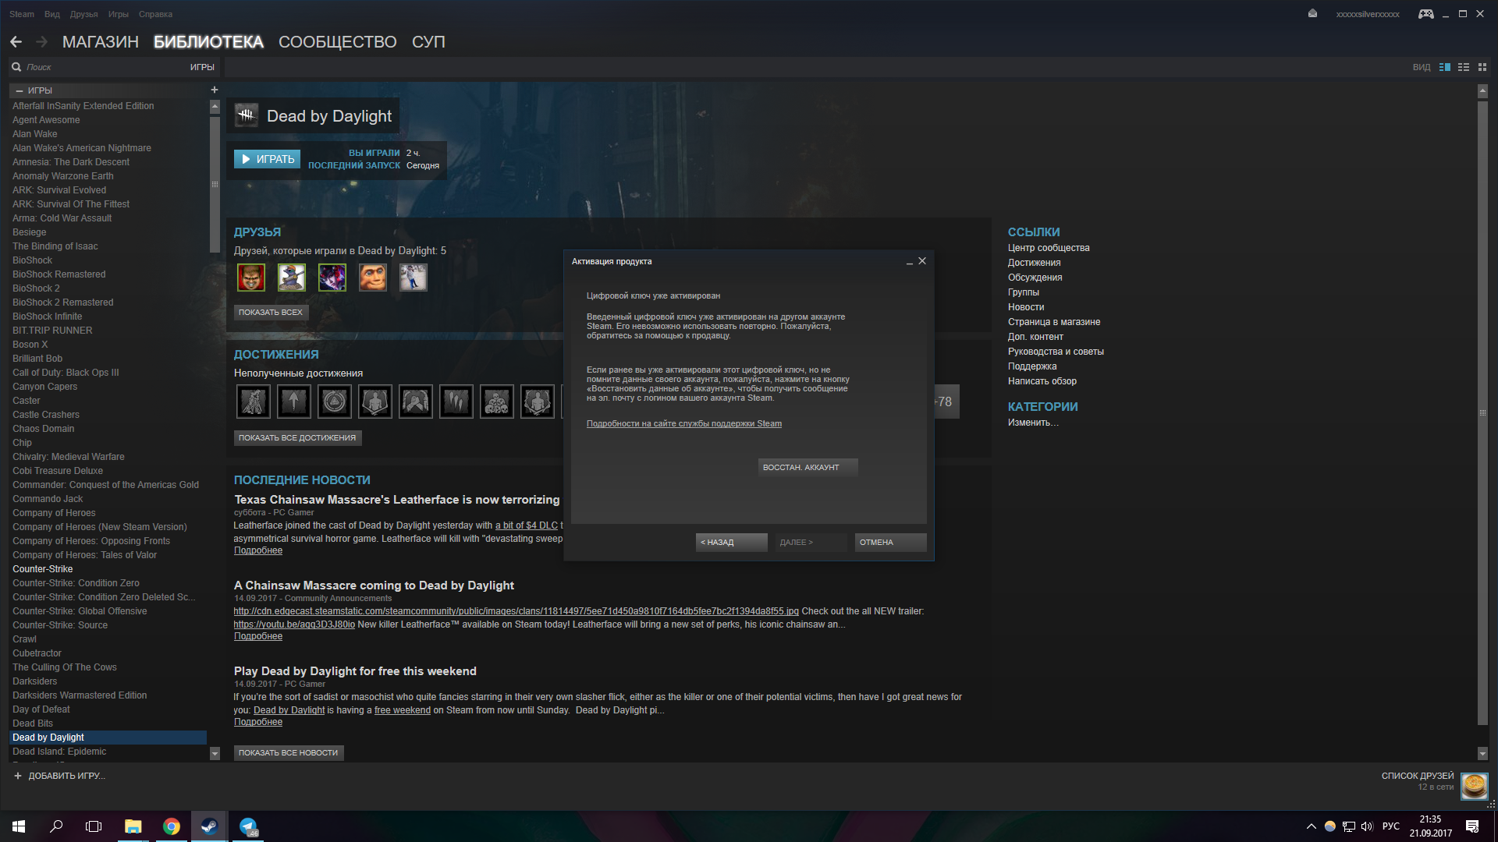Open first friend avatar in the Friends section
This screenshot has height=842, width=1498.
(x=251, y=278)
